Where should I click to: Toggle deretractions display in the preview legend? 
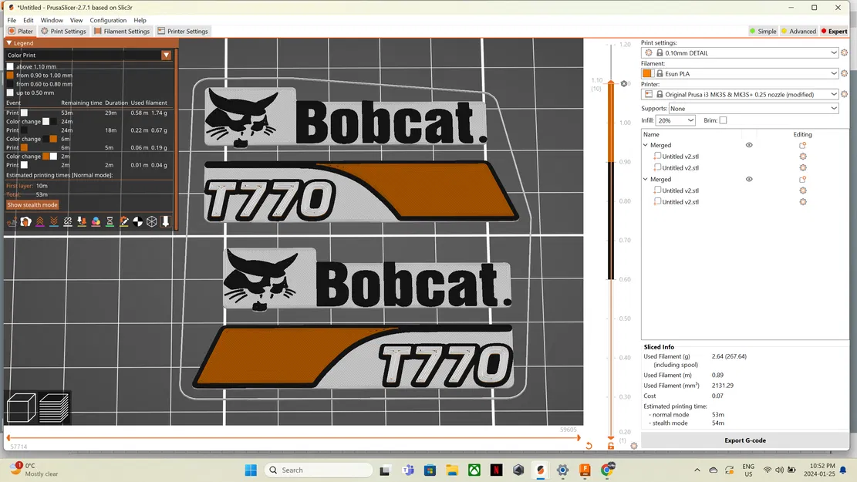(x=53, y=222)
